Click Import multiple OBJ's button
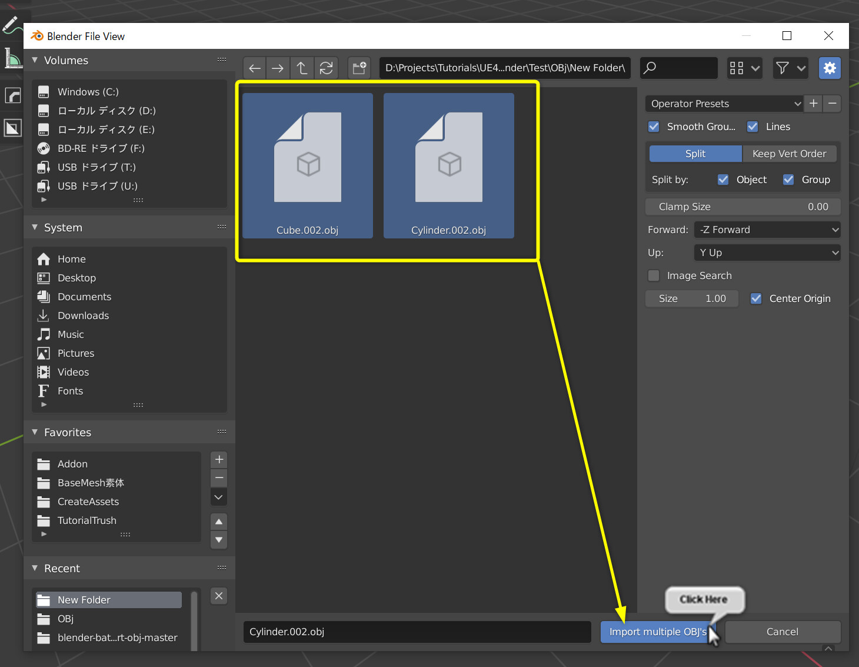This screenshot has width=859, height=667. 658,632
